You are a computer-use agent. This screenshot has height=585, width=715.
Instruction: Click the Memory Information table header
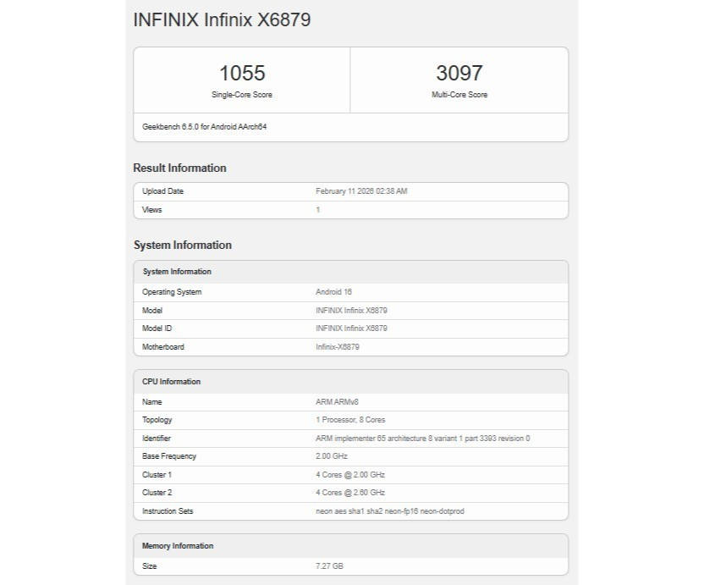click(178, 546)
